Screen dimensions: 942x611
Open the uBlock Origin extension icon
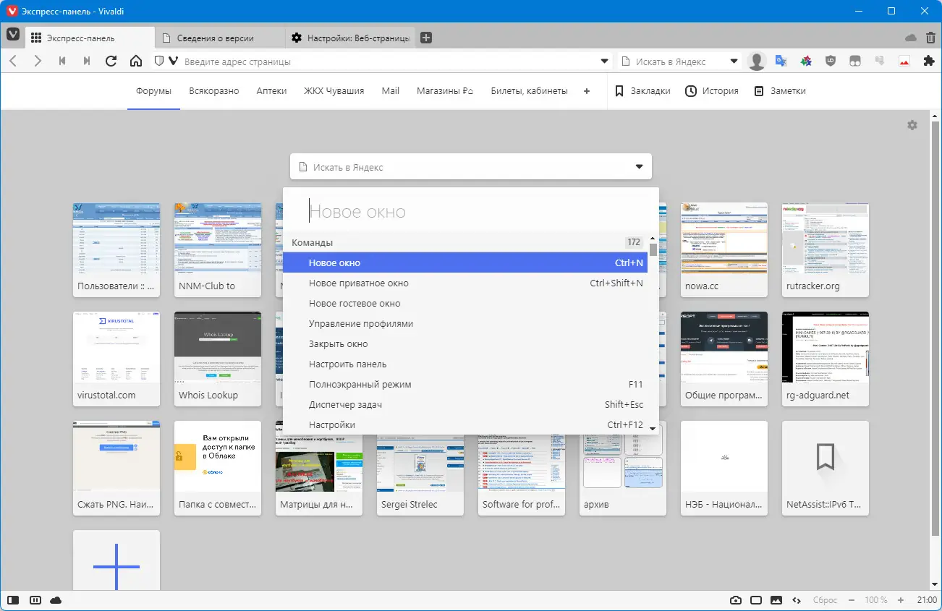tap(831, 61)
